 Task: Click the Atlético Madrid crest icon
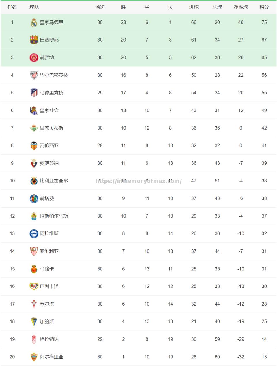pos(34,93)
